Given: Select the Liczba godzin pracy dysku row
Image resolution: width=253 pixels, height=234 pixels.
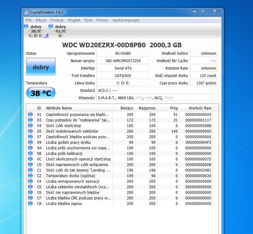Looking at the screenshot, I should tap(120, 142).
